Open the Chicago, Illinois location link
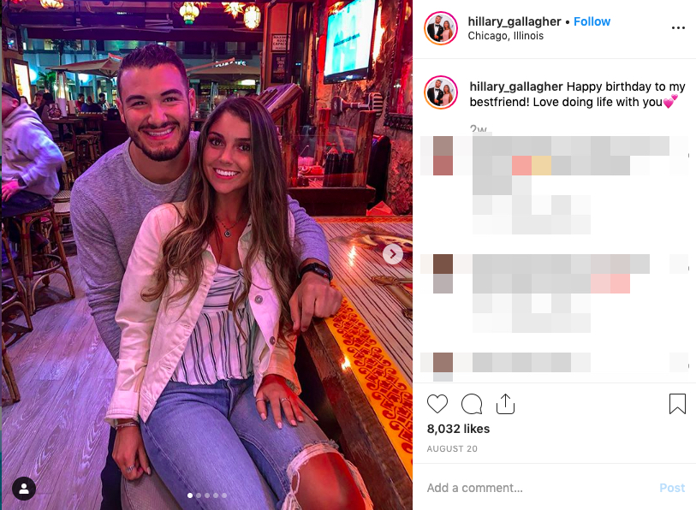The width and height of the screenshot is (696, 510). 505,36
